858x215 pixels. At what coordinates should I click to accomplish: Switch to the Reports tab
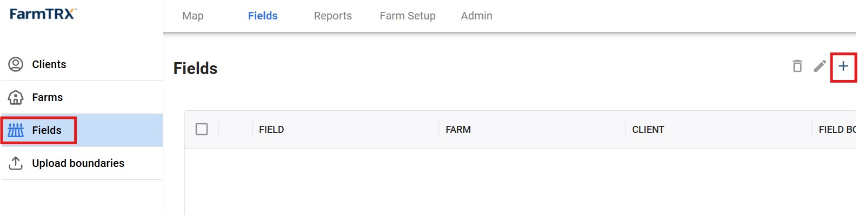click(333, 16)
